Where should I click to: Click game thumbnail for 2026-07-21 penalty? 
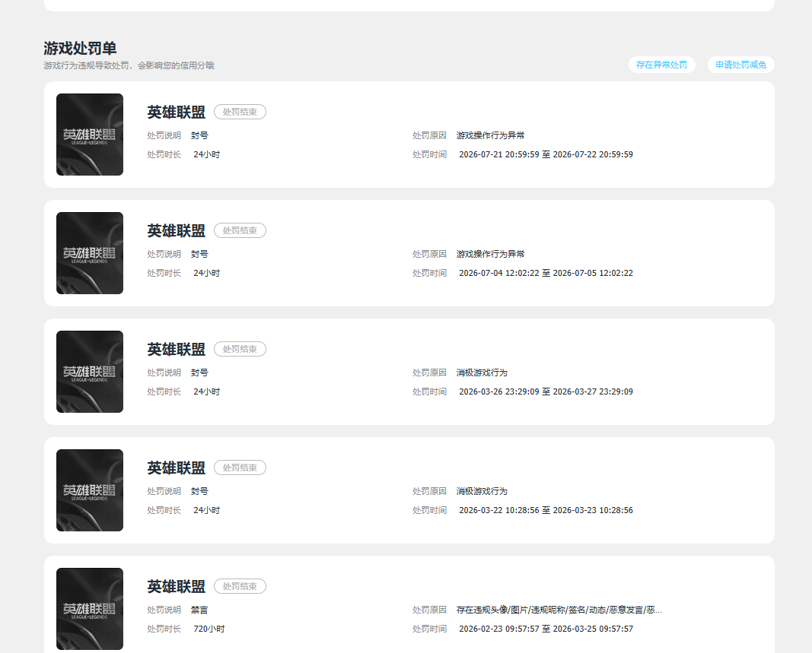point(90,135)
